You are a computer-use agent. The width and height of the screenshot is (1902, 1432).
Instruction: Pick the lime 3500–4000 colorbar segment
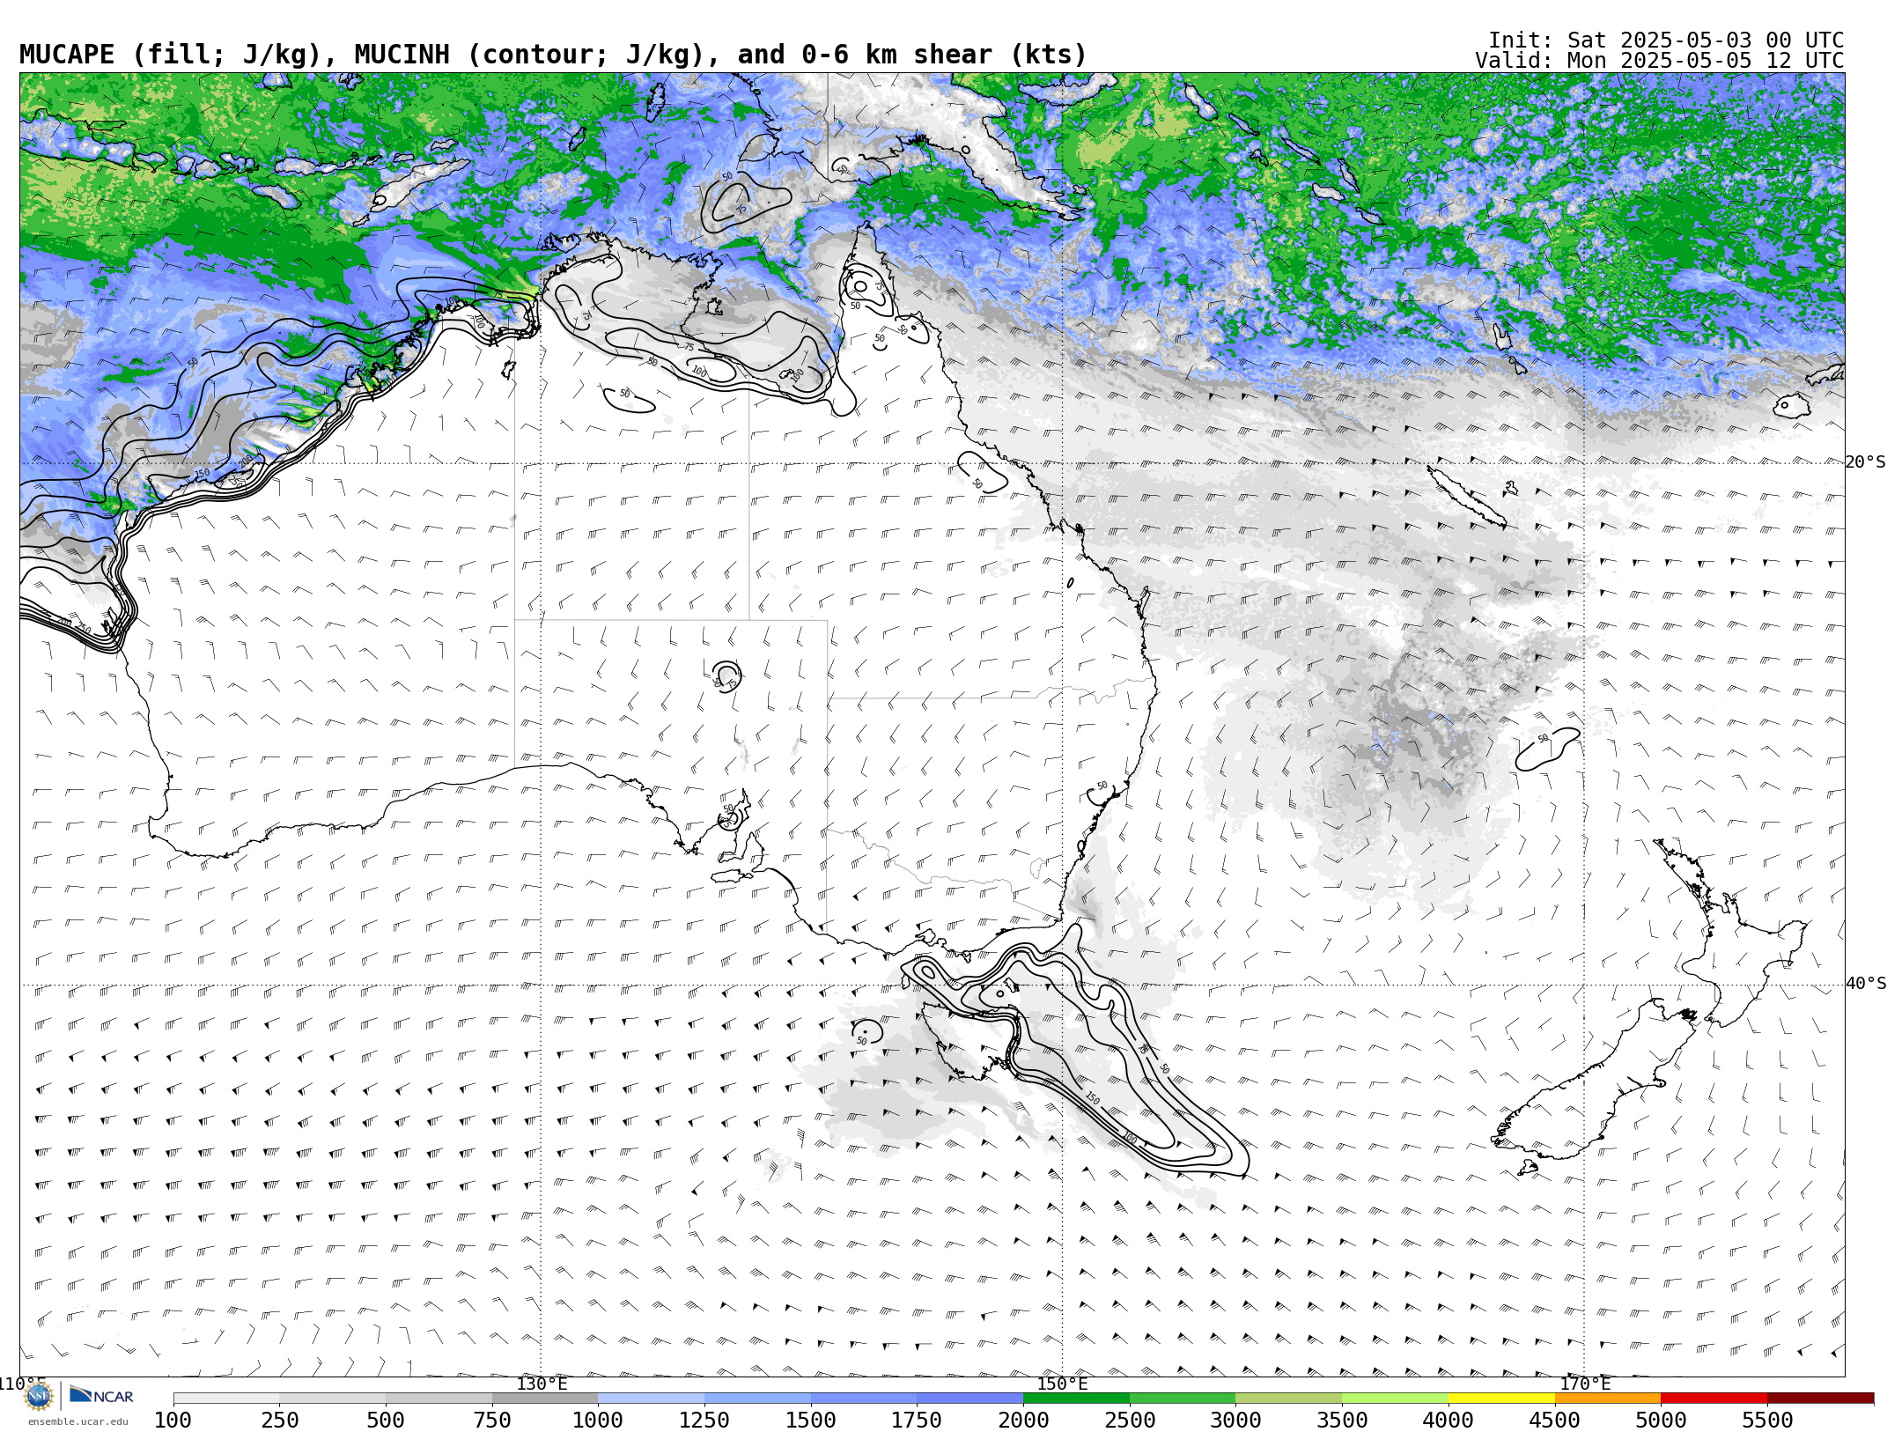[x=1395, y=1399]
